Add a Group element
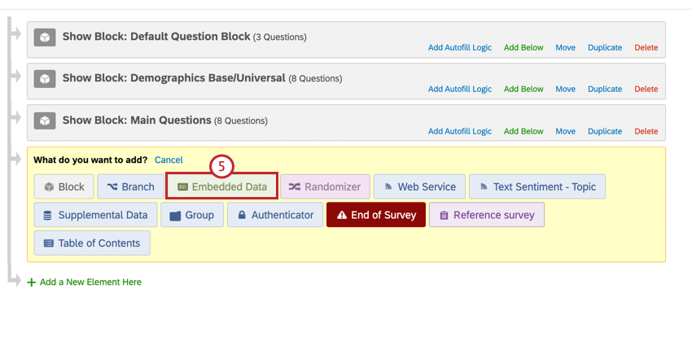The image size is (692, 346). pyautogui.click(x=191, y=215)
